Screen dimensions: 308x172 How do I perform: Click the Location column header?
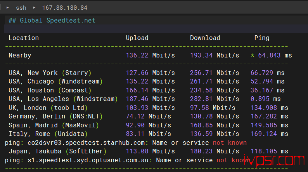[x=24, y=38]
